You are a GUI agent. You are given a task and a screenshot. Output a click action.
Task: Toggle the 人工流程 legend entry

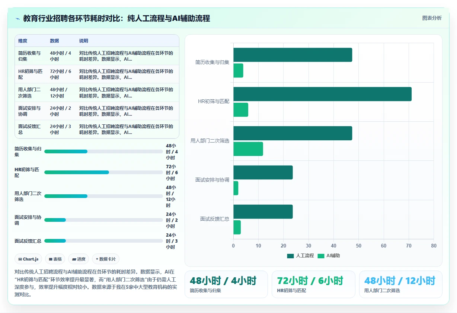[x=300, y=256]
